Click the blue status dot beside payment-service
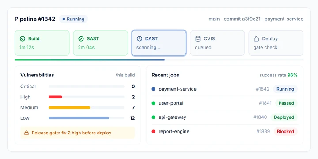The height and width of the screenshot is (159, 318). [154, 89]
